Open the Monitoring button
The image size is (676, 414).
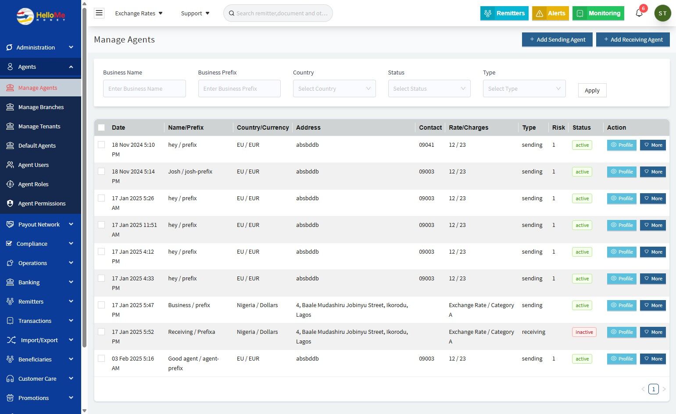[598, 13]
